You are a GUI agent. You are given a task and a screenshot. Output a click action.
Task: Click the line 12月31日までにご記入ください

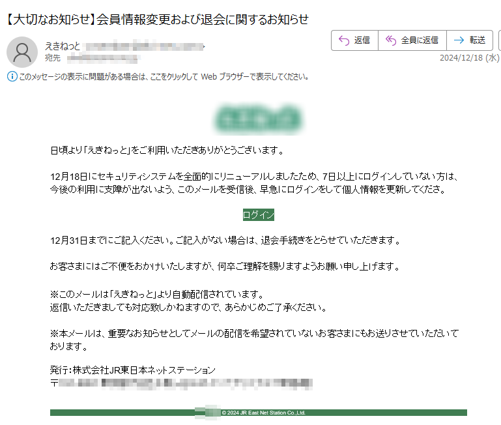coord(225,240)
